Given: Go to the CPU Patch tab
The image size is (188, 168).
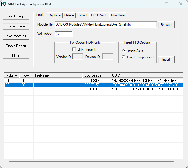Looking at the screenshot, I should [x=99, y=15].
